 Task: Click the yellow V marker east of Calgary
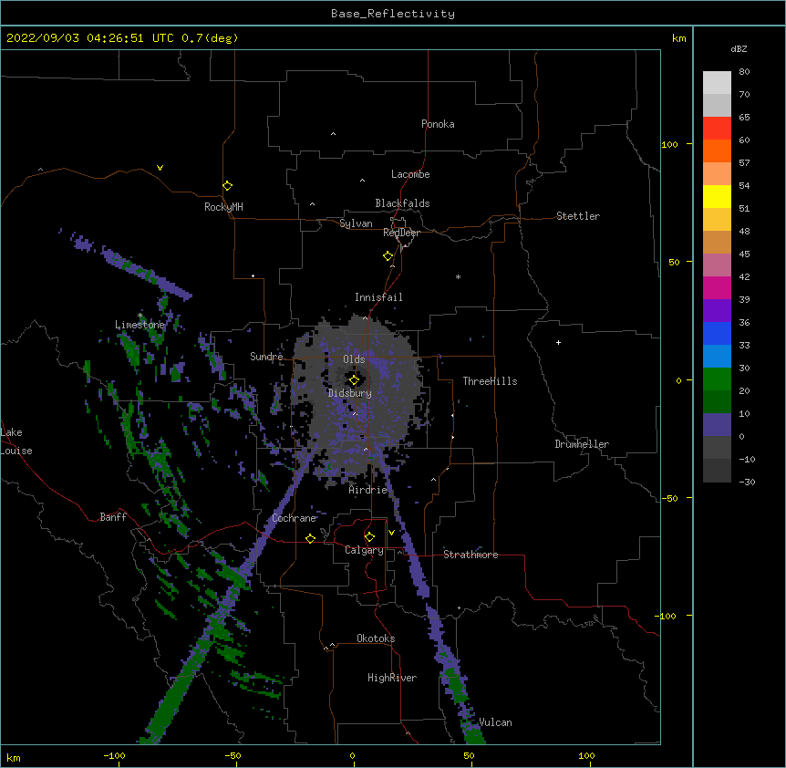pyautogui.click(x=391, y=533)
